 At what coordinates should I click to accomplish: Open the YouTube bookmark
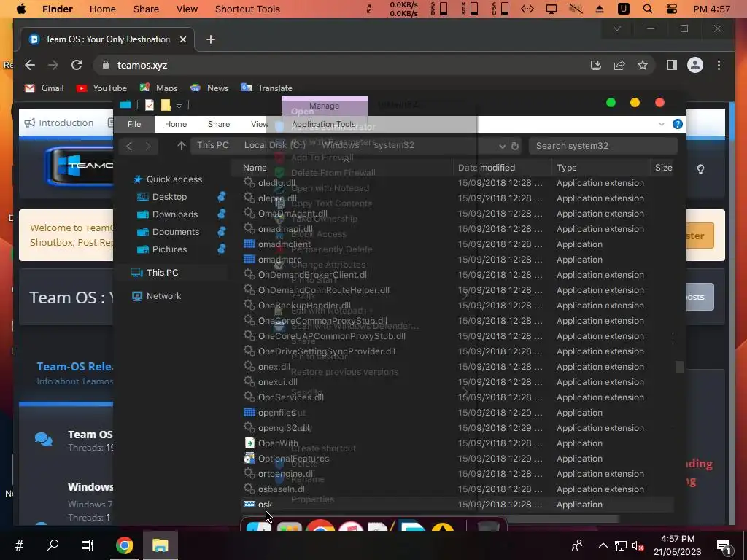[x=101, y=88]
